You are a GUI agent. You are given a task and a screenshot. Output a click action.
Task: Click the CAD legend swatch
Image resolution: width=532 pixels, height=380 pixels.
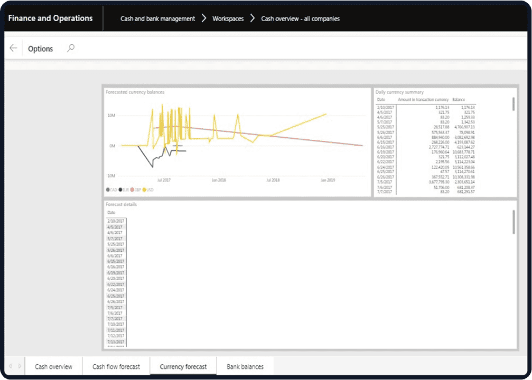(108, 190)
